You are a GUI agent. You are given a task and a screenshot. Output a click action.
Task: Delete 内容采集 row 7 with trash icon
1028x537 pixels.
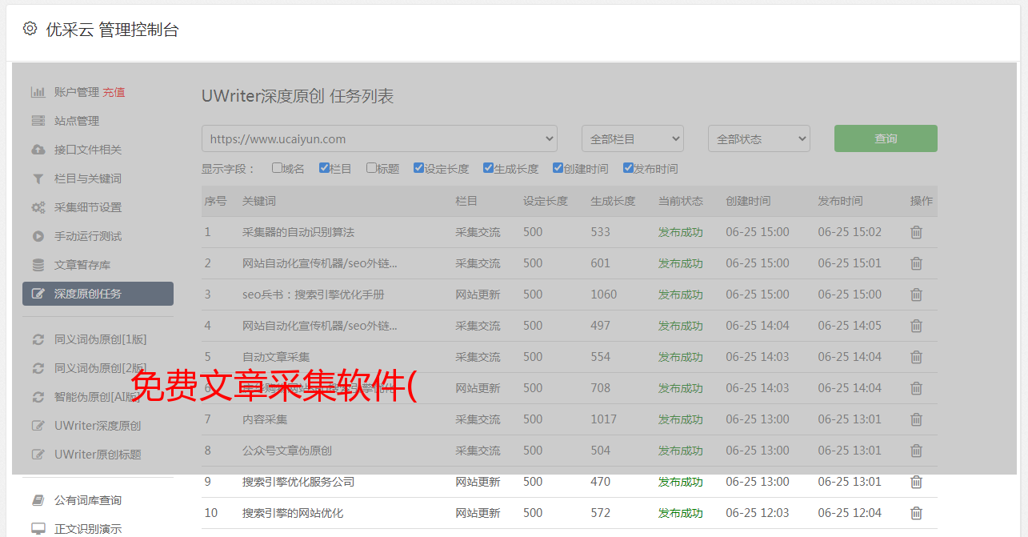click(x=917, y=419)
